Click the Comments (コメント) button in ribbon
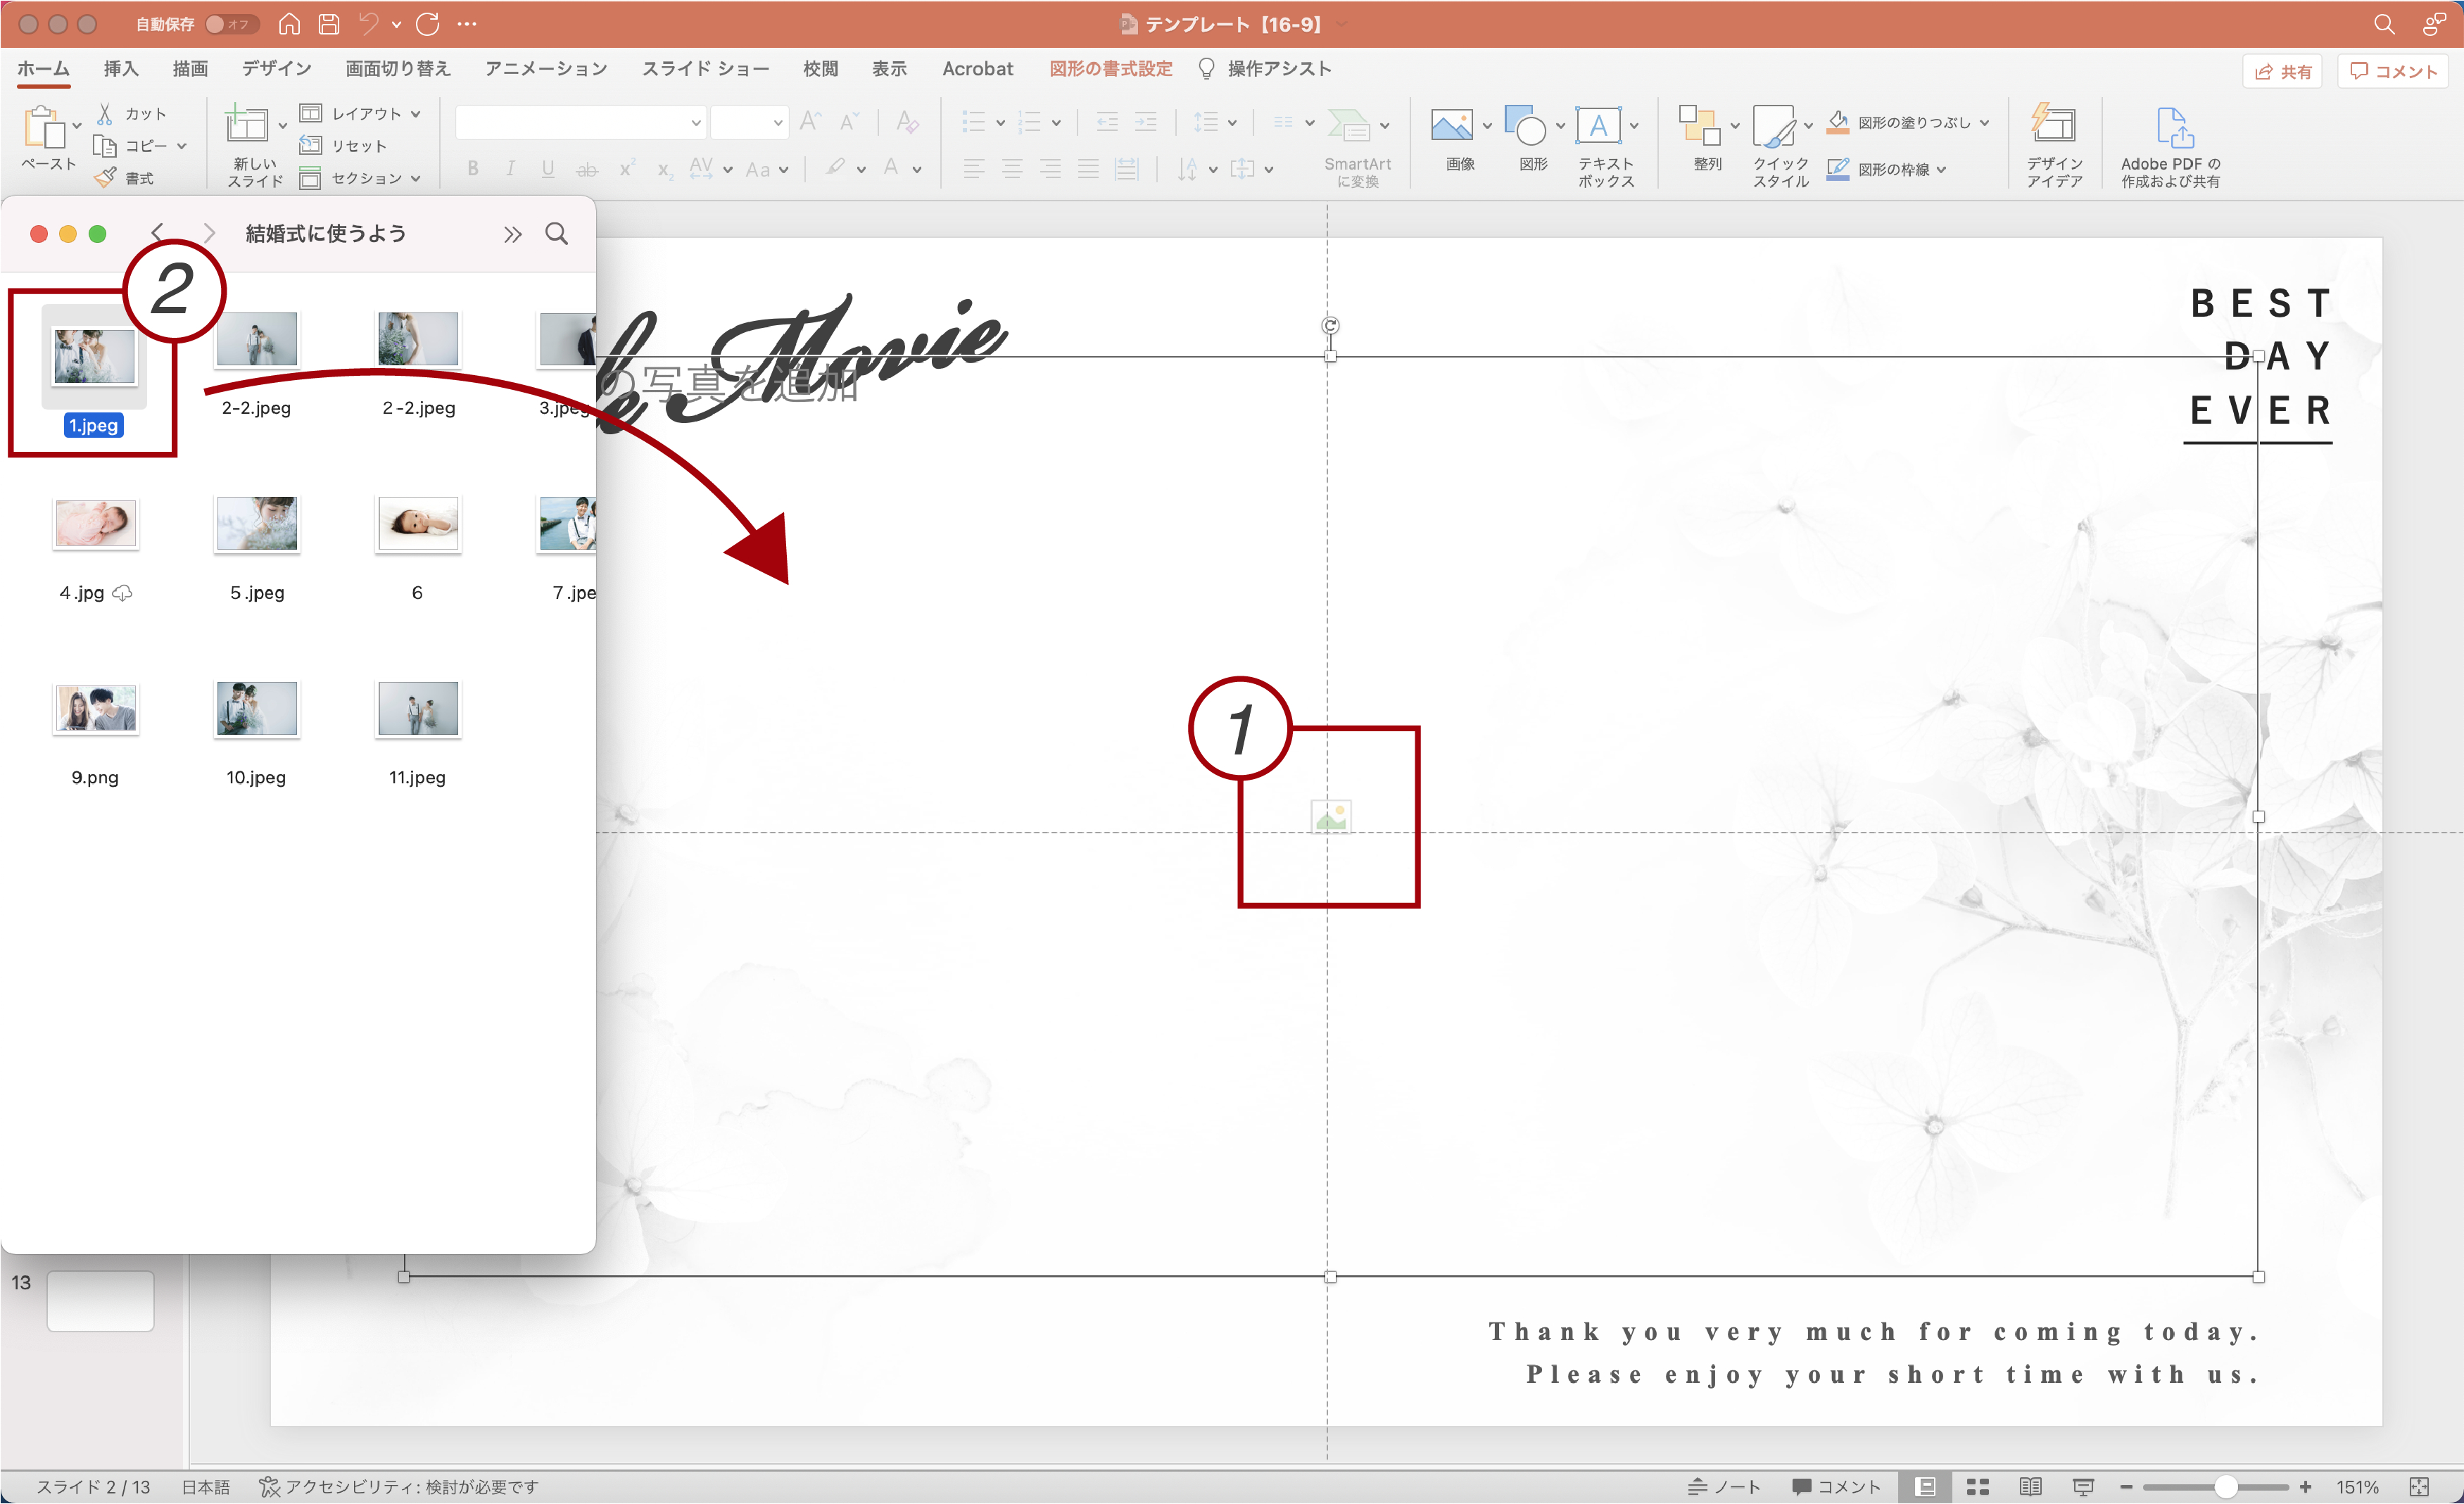 coord(2392,71)
